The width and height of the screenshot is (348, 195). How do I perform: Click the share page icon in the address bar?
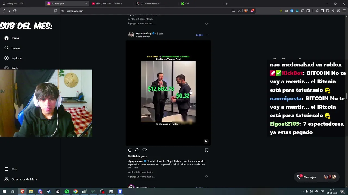click(239, 11)
